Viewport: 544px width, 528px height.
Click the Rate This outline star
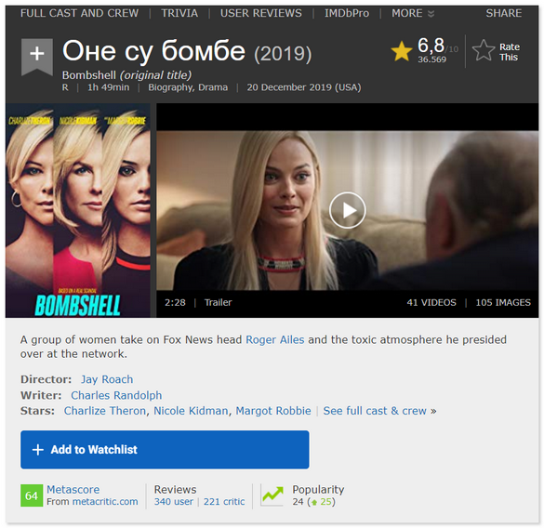tap(484, 50)
